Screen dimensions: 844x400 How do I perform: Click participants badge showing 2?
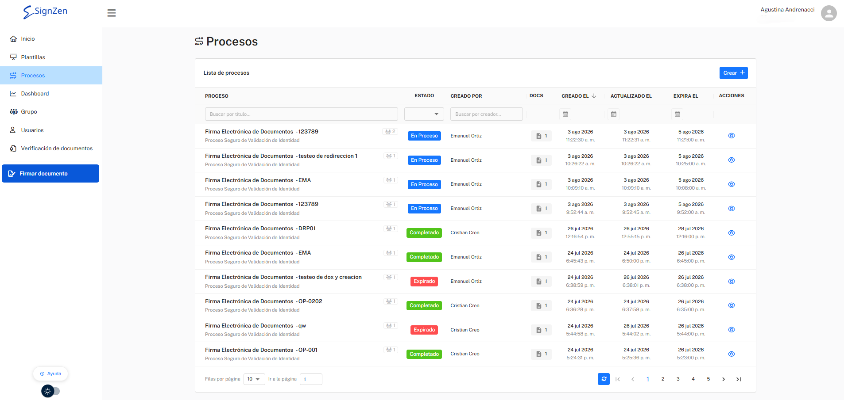tap(390, 132)
